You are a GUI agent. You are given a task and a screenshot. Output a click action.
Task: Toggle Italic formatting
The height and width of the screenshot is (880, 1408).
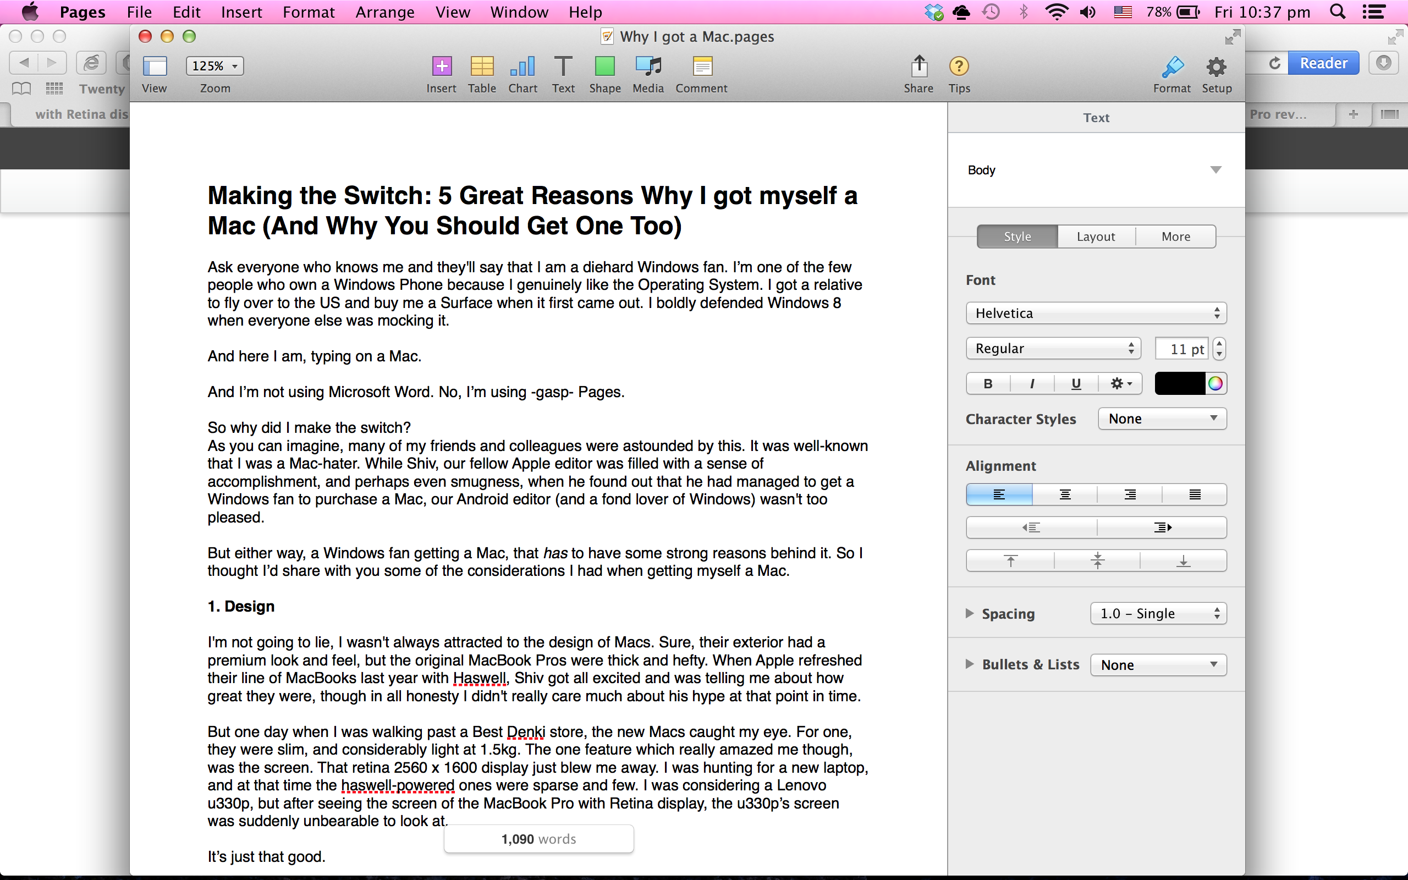pos(1032,383)
